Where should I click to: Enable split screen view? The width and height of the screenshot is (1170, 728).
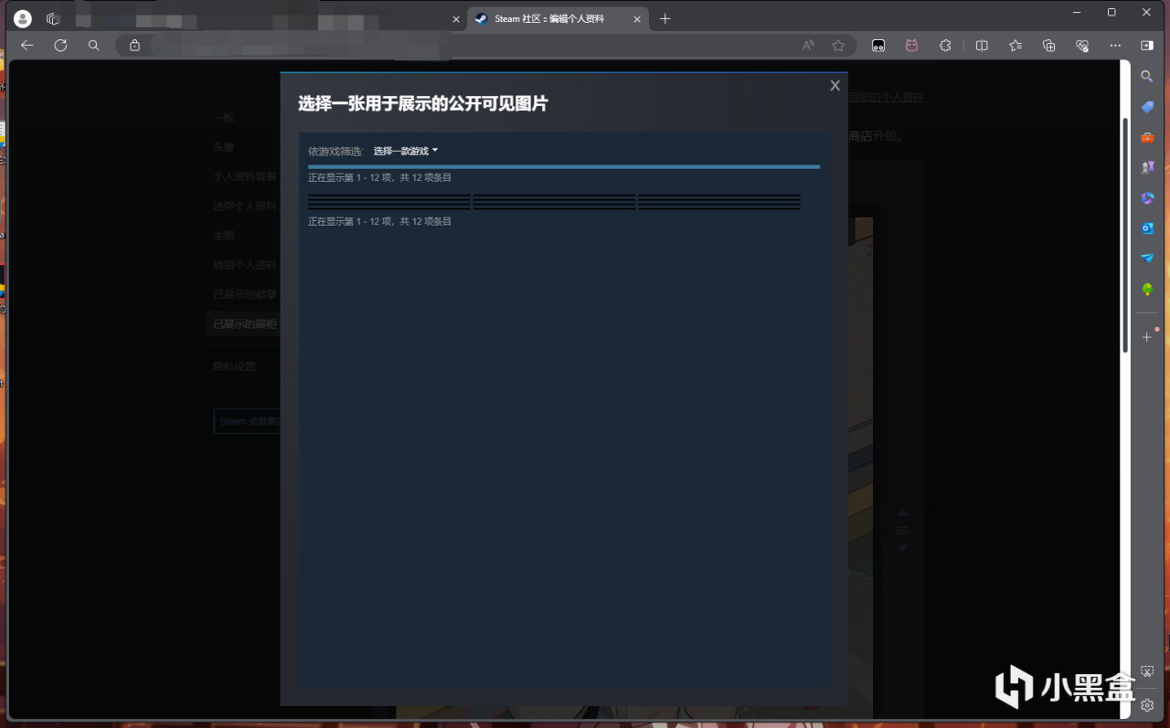click(x=982, y=45)
